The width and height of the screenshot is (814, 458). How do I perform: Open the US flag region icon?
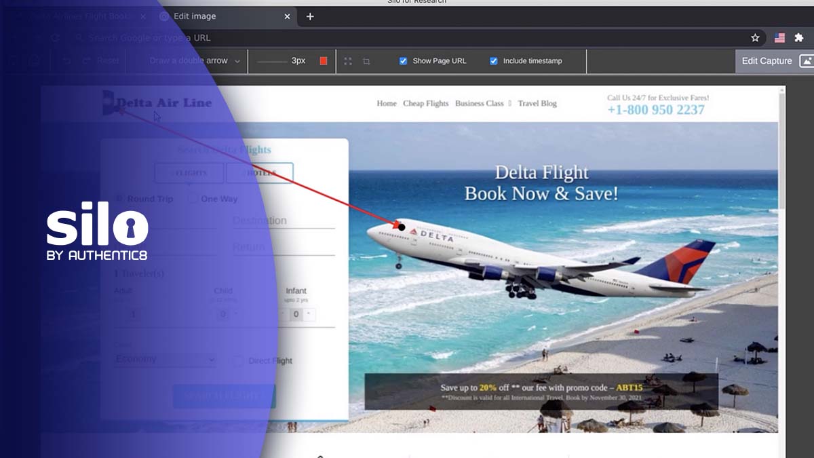780,38
